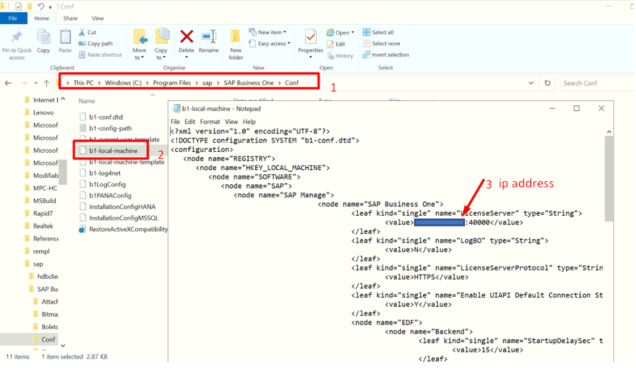Image resolution: width=636 pixels, height=368 pixels.
Task: Open the File tab
Action: [13, 18]
